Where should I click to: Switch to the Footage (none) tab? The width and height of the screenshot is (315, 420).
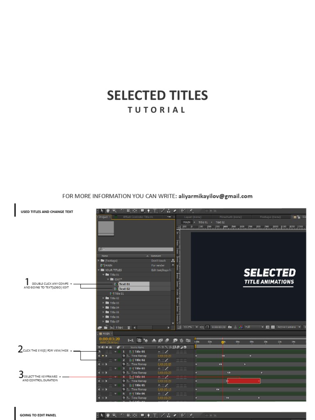[x=270, y=217]
